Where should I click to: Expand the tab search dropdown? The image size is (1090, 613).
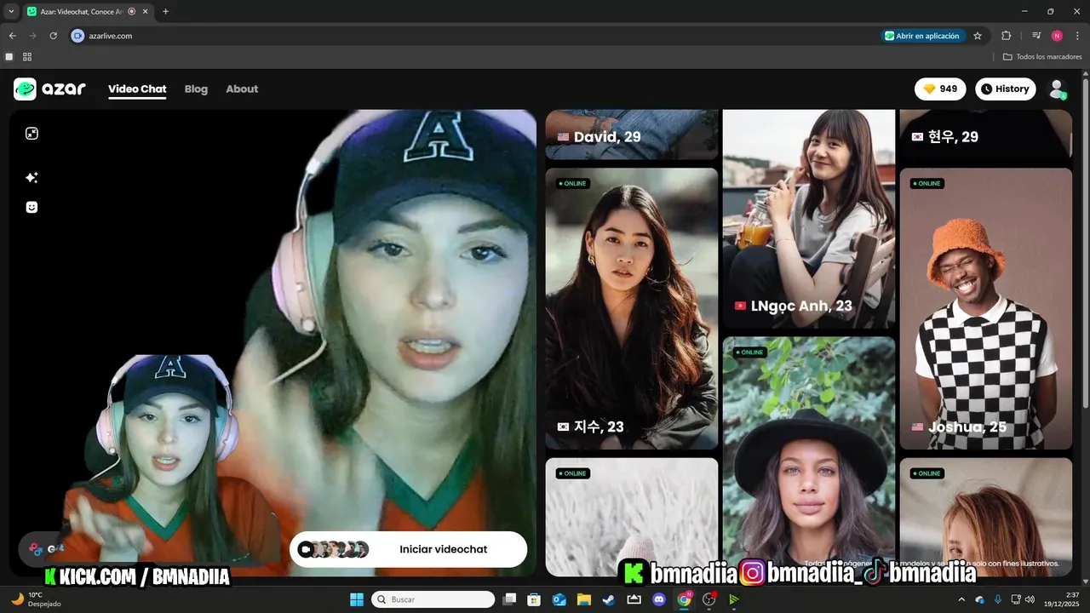pyautogui.click(x=11, y=12)
